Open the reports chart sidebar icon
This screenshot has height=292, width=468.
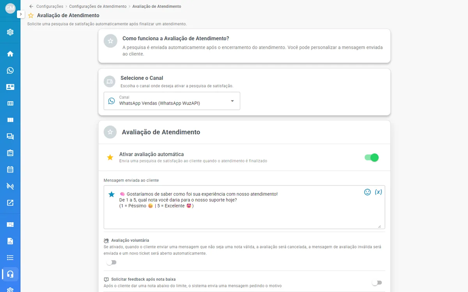[10, 241]
